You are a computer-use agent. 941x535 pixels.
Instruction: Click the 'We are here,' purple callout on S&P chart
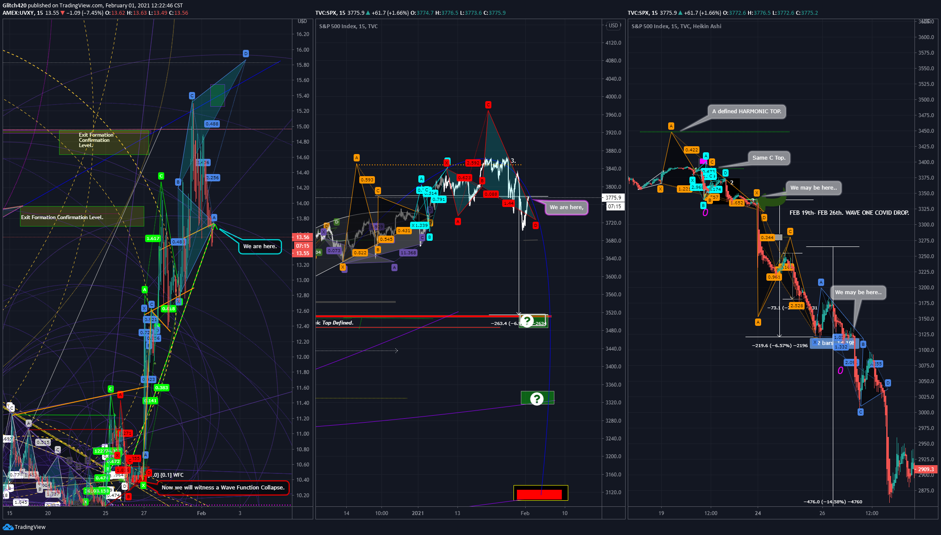point(567,207)
